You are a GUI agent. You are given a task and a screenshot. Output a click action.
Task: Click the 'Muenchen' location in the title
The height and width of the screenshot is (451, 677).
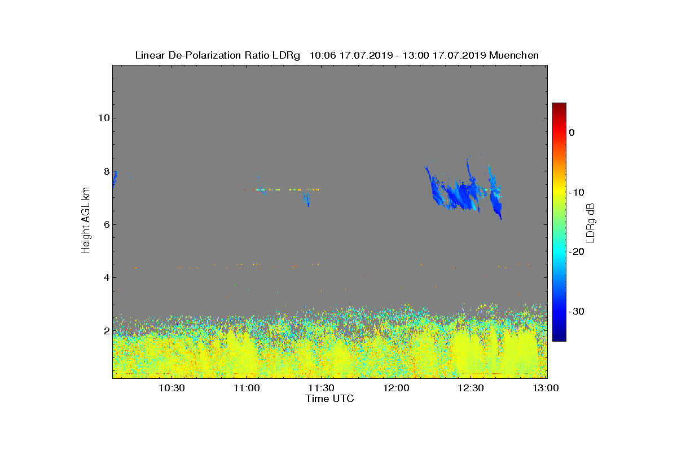(514, 55)
